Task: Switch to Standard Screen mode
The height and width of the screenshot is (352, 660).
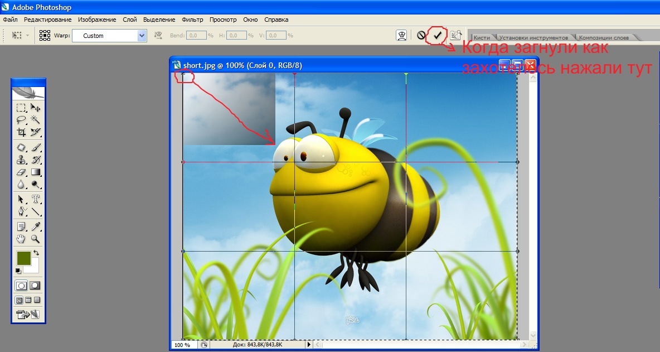Action: (x=20, y=300)
